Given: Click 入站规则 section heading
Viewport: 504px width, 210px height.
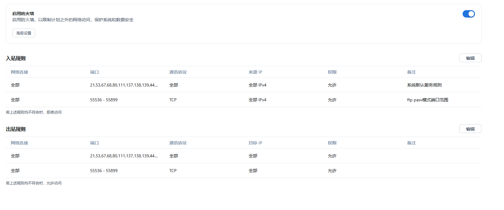Looking at the screenshot, I should click(x=16, y=58).
